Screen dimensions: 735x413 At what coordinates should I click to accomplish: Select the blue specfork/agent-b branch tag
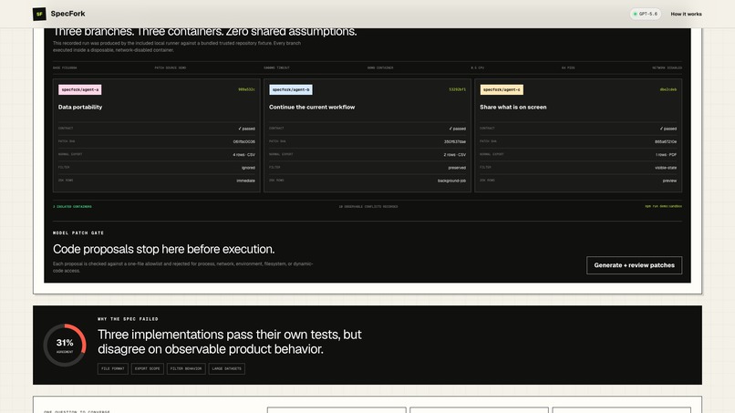pyautogui.click(x=291, y=89)
